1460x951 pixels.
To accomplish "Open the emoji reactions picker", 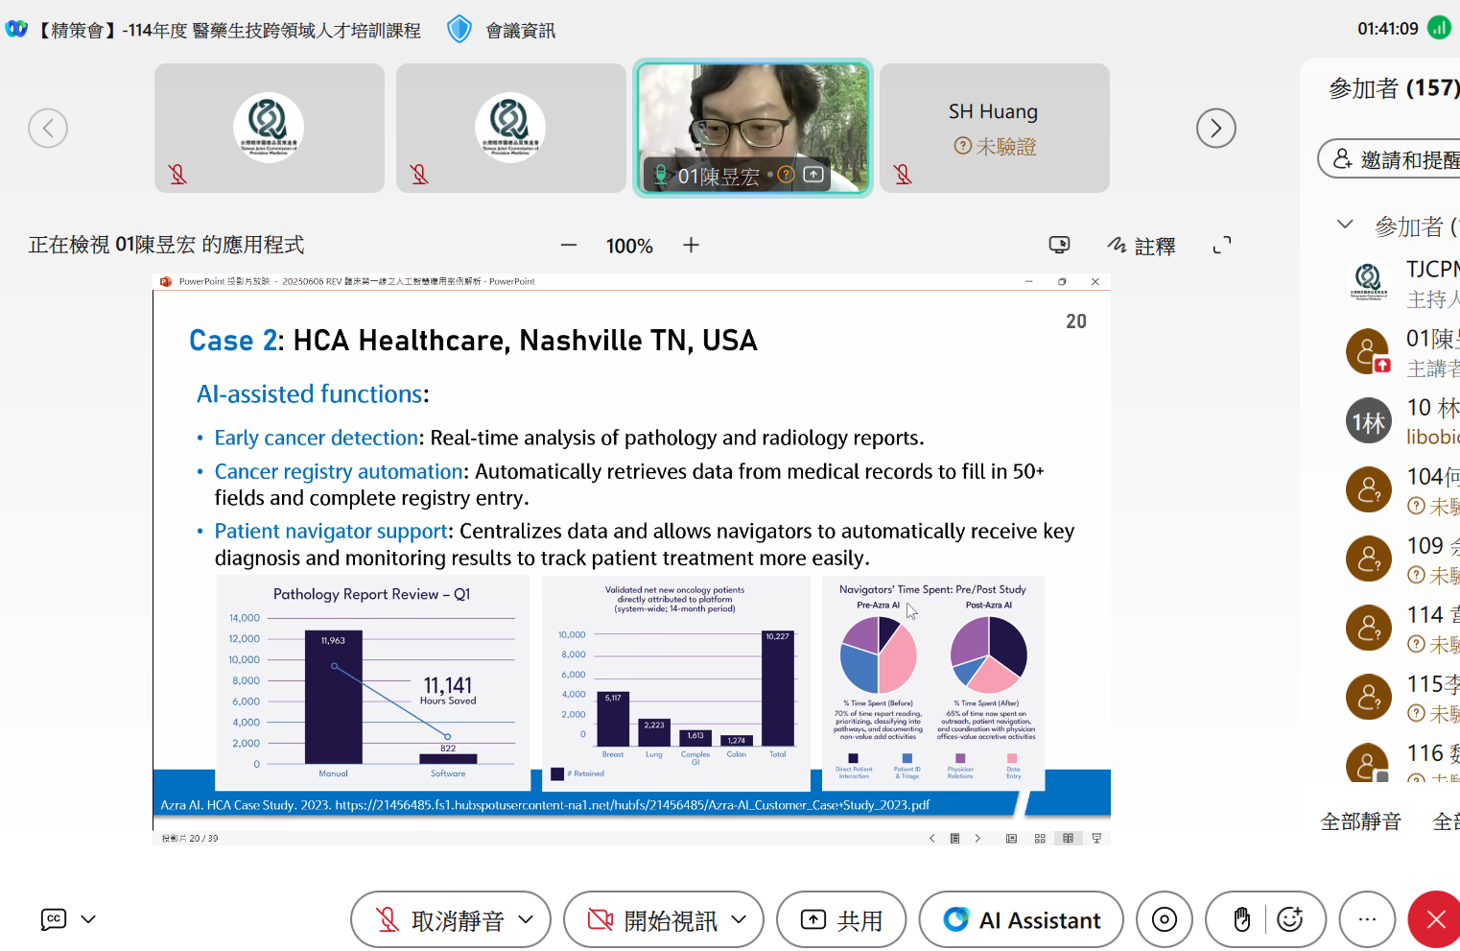I will coord(1290,919).
